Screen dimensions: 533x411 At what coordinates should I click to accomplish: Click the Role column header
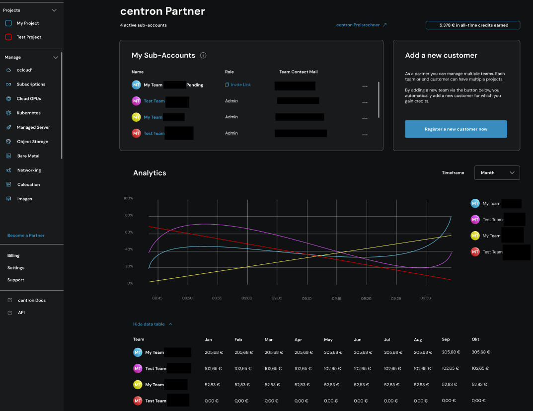(x=229, y=72)
